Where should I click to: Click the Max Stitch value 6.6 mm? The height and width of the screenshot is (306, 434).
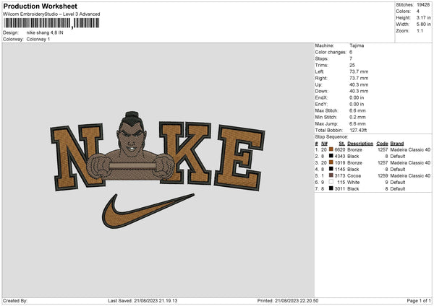(x=357, y=110)
